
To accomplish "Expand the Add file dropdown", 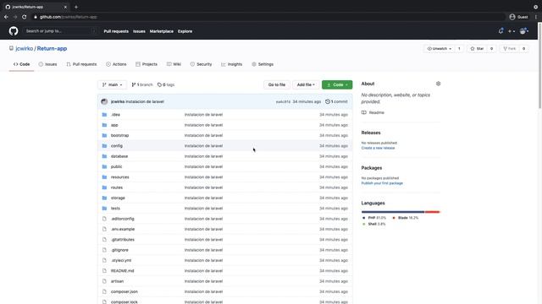I will click(306, 84).
